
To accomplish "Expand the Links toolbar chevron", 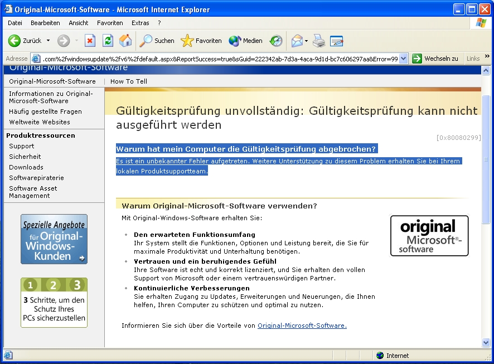I will click(x=487, y=56).
